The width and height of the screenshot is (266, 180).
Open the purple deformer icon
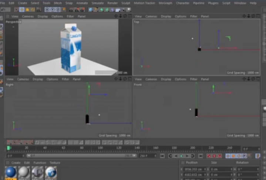112,10
